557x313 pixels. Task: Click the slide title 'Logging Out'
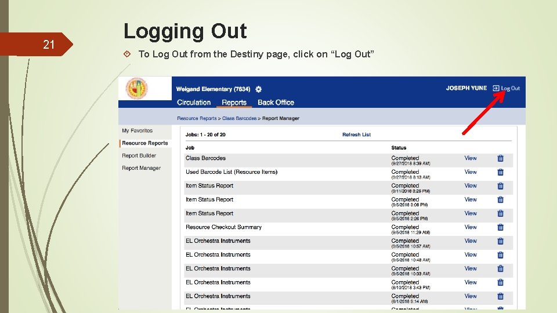(x=185, y=31)
